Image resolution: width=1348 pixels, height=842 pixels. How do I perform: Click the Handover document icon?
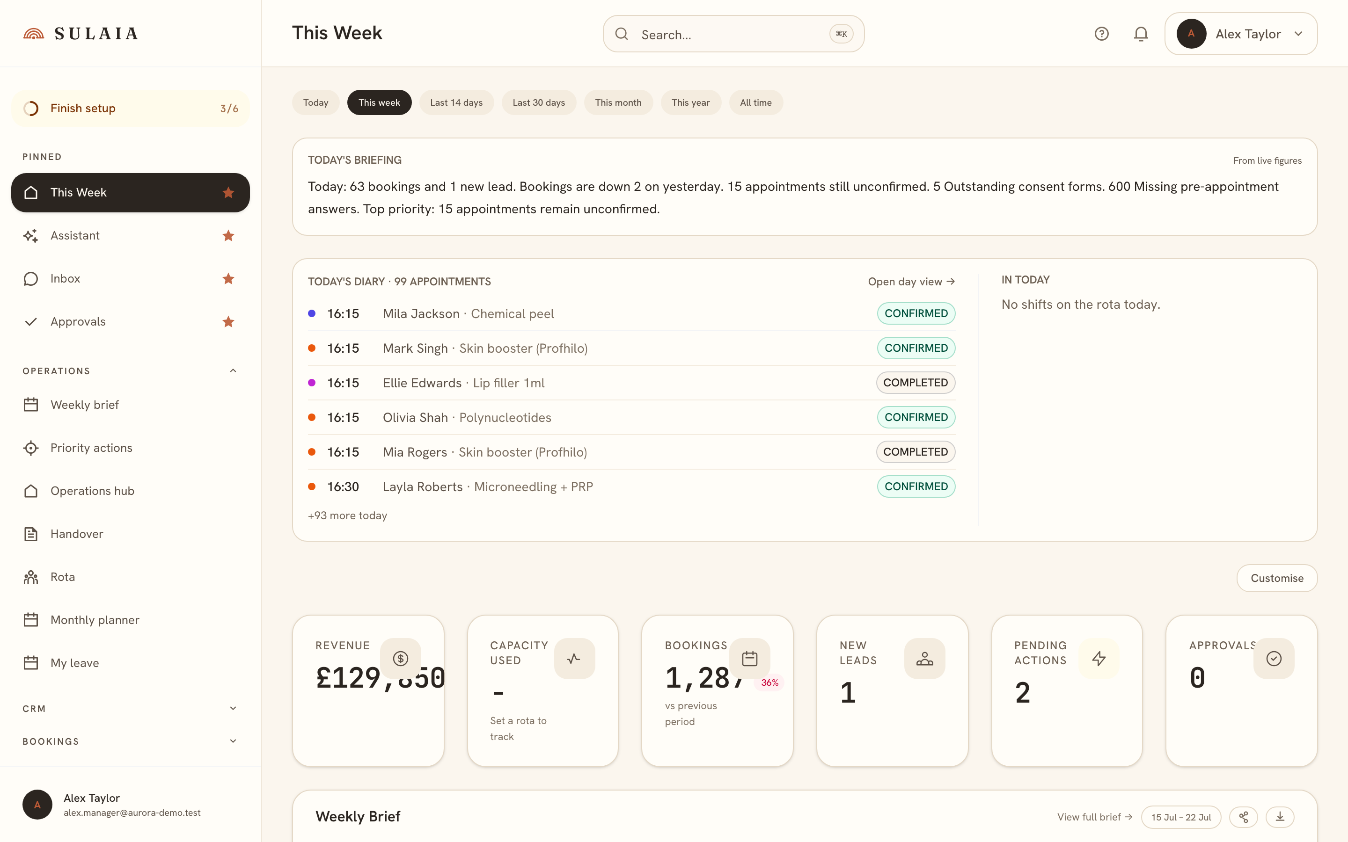click(x=30, y=534)
